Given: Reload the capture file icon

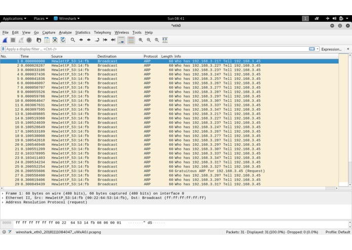Looking at the screenshot, I should click(x=63, y=40).
